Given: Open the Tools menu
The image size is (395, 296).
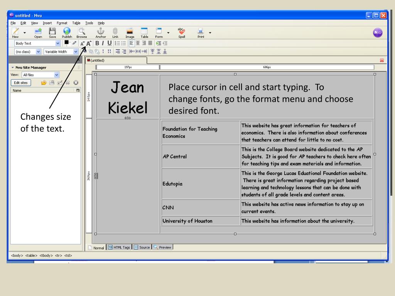Looking at the screenshot, I should click(89, 23).
